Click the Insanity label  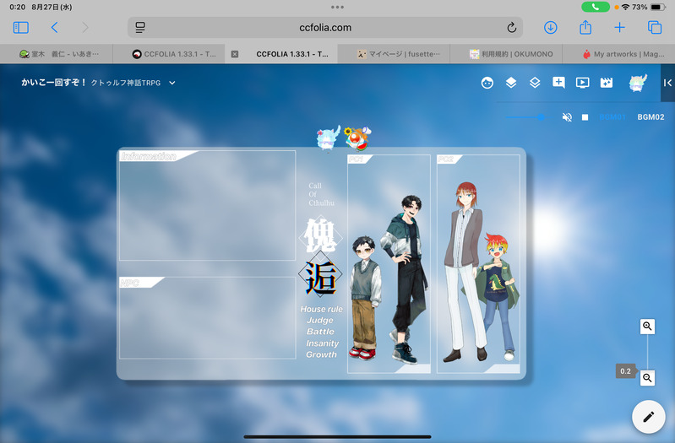coord(323,343)
